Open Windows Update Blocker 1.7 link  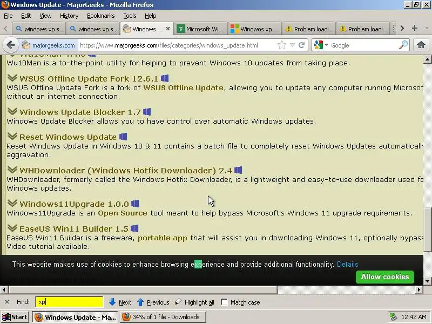click(x=80, y=112)
